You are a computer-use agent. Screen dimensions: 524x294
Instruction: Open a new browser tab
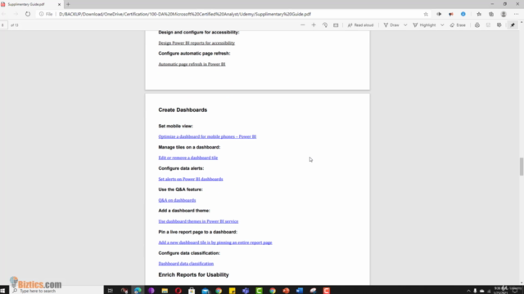[x=68, y=4]
